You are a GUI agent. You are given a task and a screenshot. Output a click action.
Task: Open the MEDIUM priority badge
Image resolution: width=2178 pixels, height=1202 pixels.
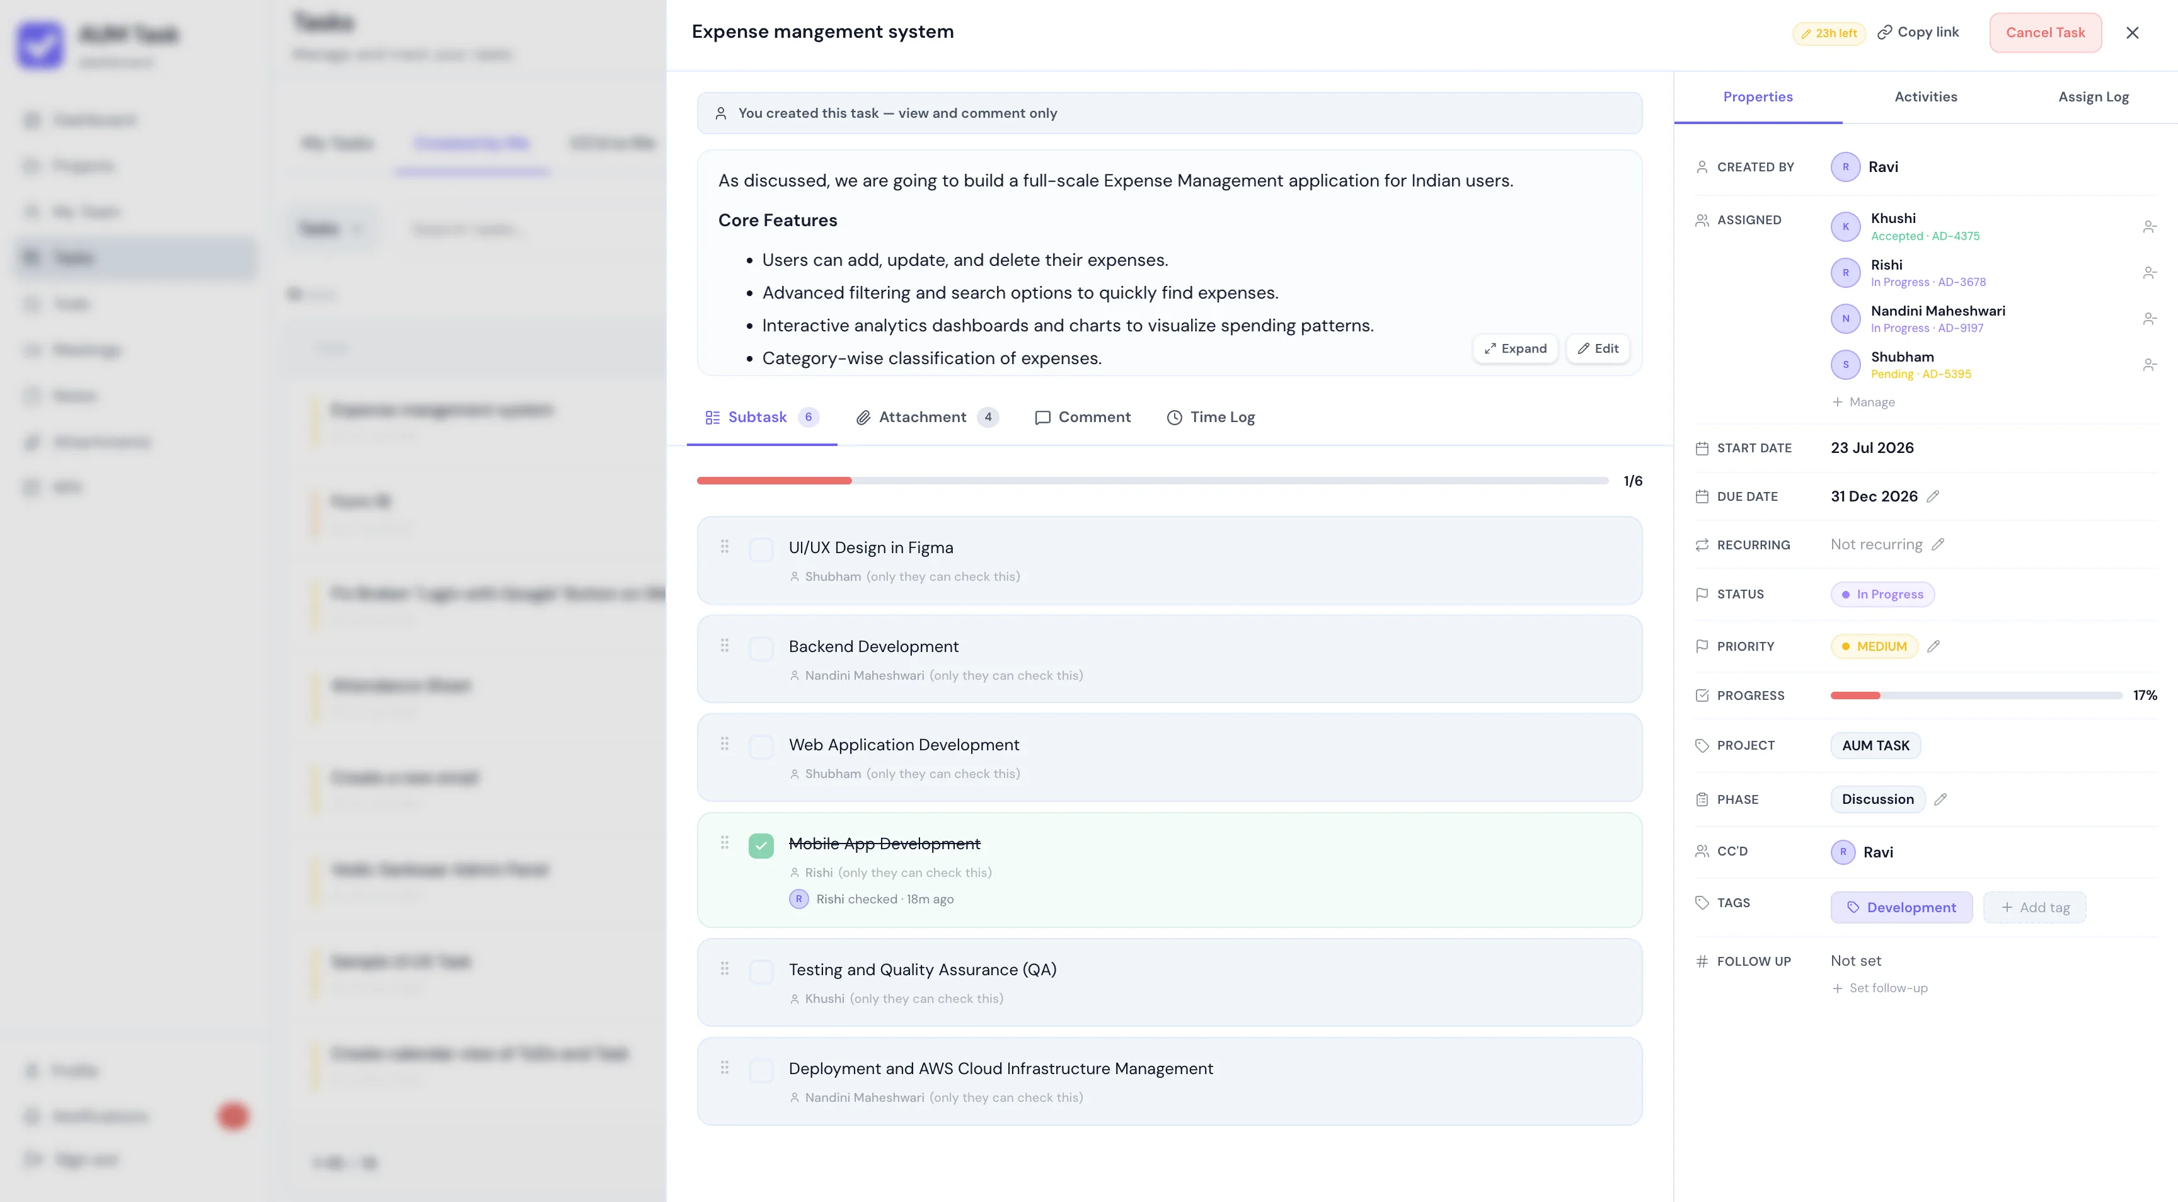(x=1874, y=646)
